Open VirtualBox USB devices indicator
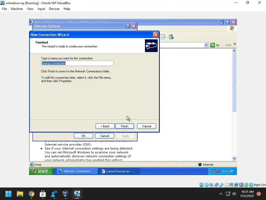 tap(221, 185)
